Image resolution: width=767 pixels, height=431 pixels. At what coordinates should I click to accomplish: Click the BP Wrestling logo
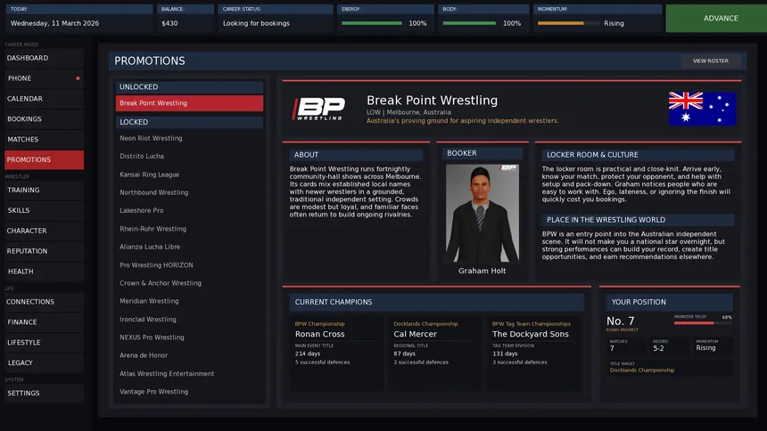(318, 109)
